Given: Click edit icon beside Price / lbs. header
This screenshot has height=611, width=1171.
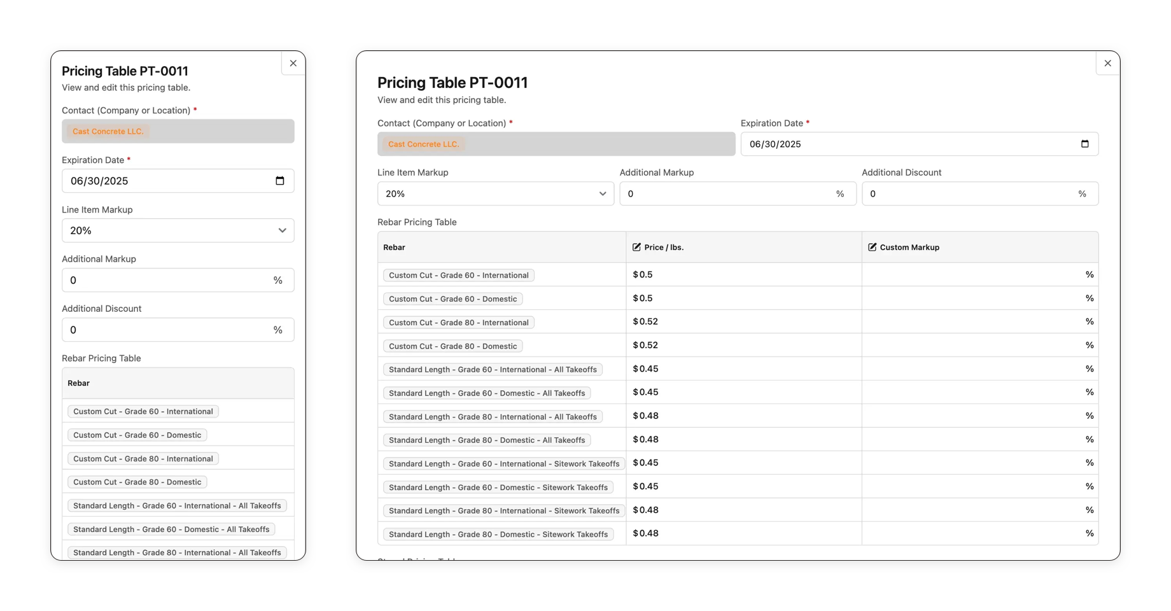Looking at the screenshot, I should click(x=636, y=247).
